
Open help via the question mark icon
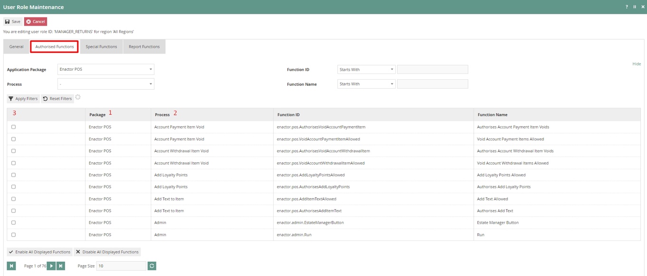tap(626, 7)
